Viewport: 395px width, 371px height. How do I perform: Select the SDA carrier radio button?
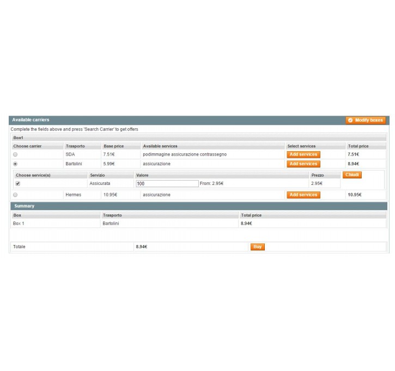pos(15,155)
